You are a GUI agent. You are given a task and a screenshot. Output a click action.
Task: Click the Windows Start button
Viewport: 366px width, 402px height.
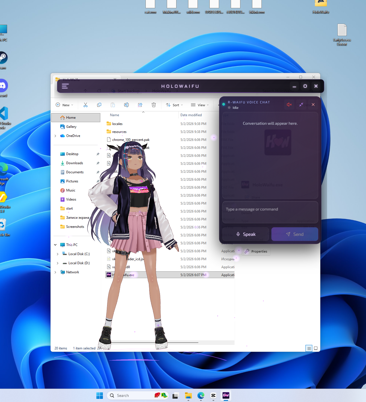coord(99,395)
